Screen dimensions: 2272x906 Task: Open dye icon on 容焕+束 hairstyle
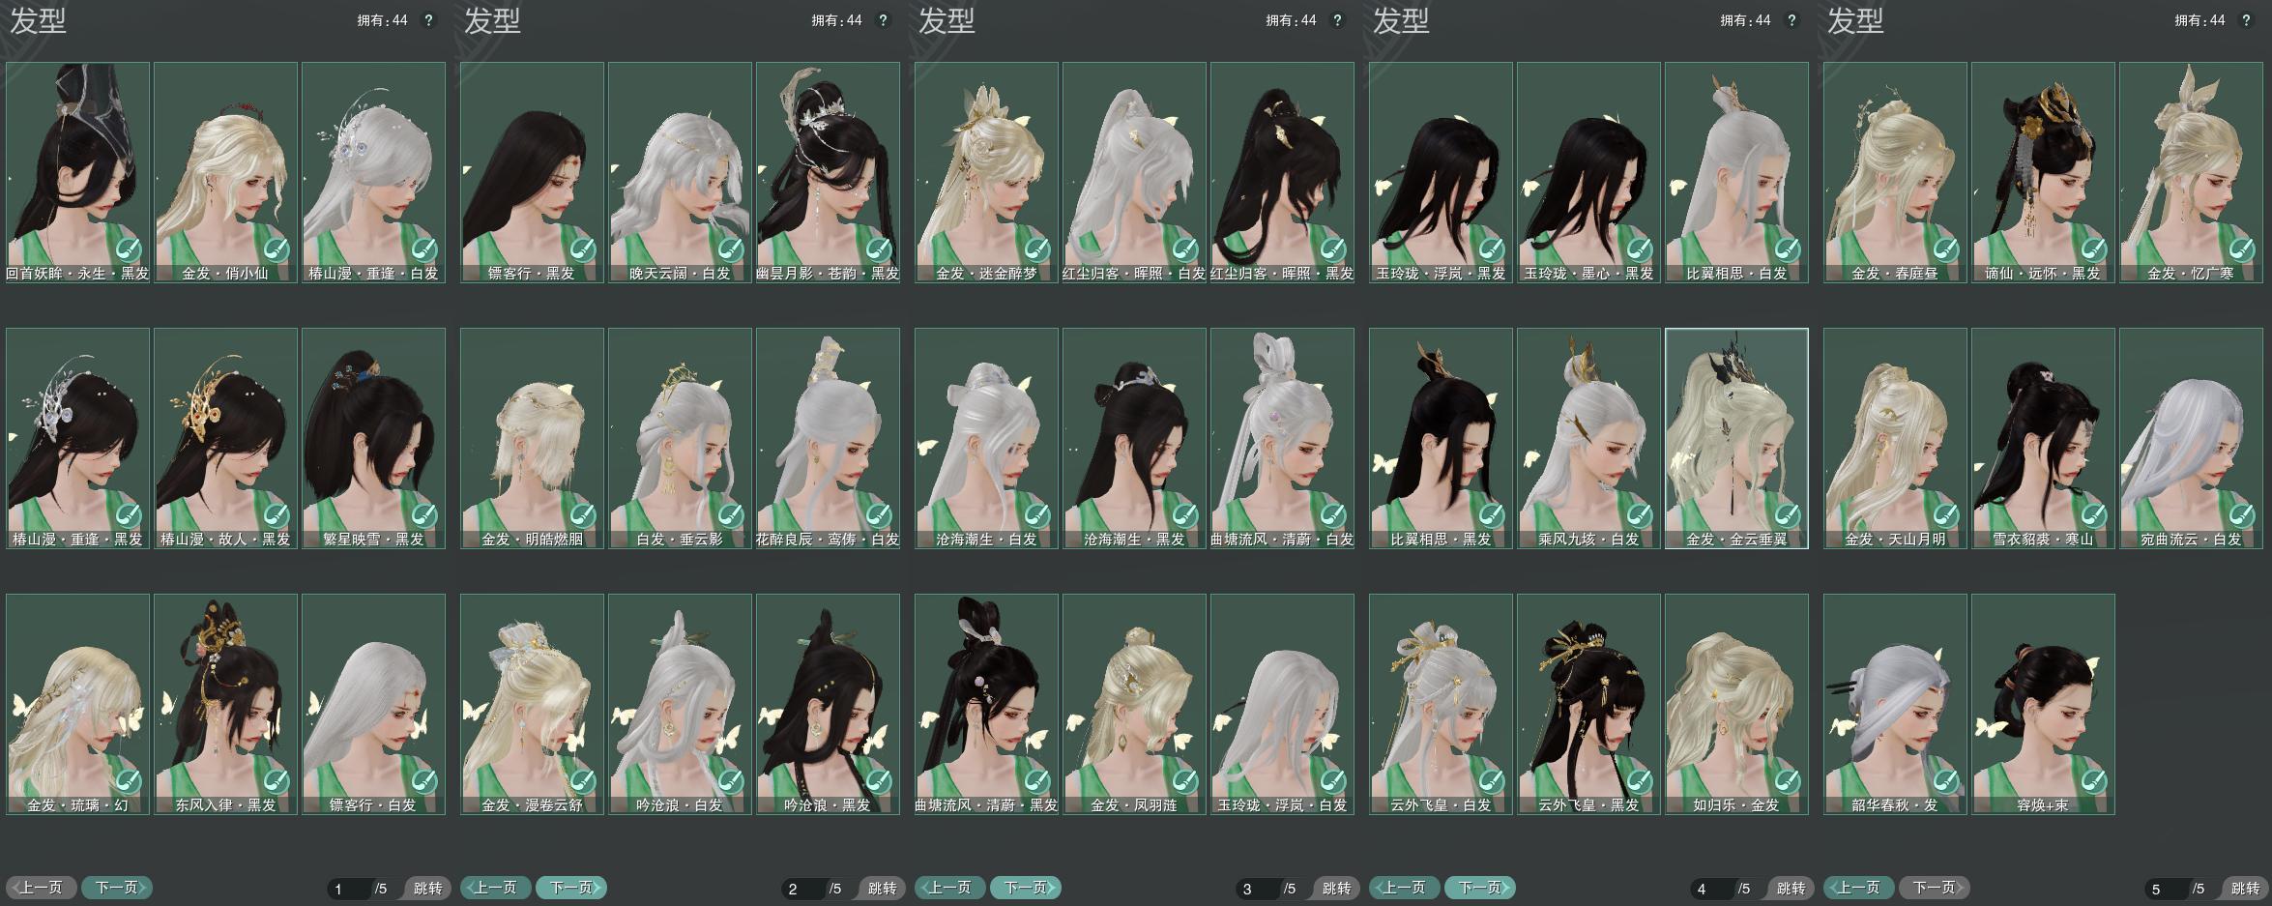2093,782
